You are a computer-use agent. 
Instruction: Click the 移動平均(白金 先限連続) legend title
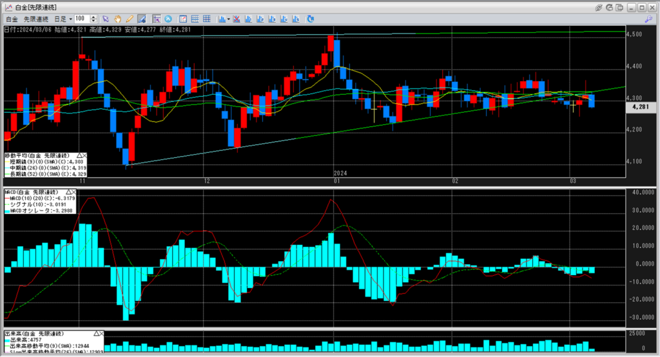point(37,156)
